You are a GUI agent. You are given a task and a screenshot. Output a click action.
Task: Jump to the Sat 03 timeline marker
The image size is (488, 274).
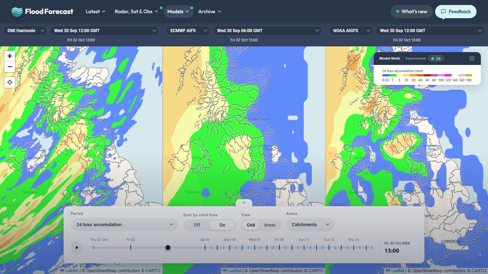point(205,240)
